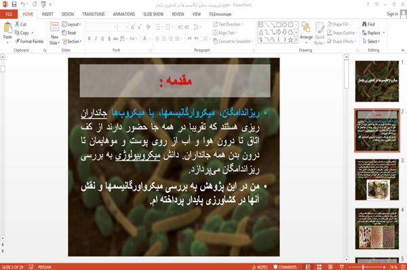Open the Layout dropdown

tap(71, 24)
